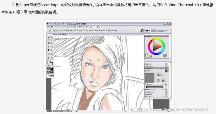Toggle the Layers palette box icon
Viewport: 216px width, 114px height.
pos(166,64)
